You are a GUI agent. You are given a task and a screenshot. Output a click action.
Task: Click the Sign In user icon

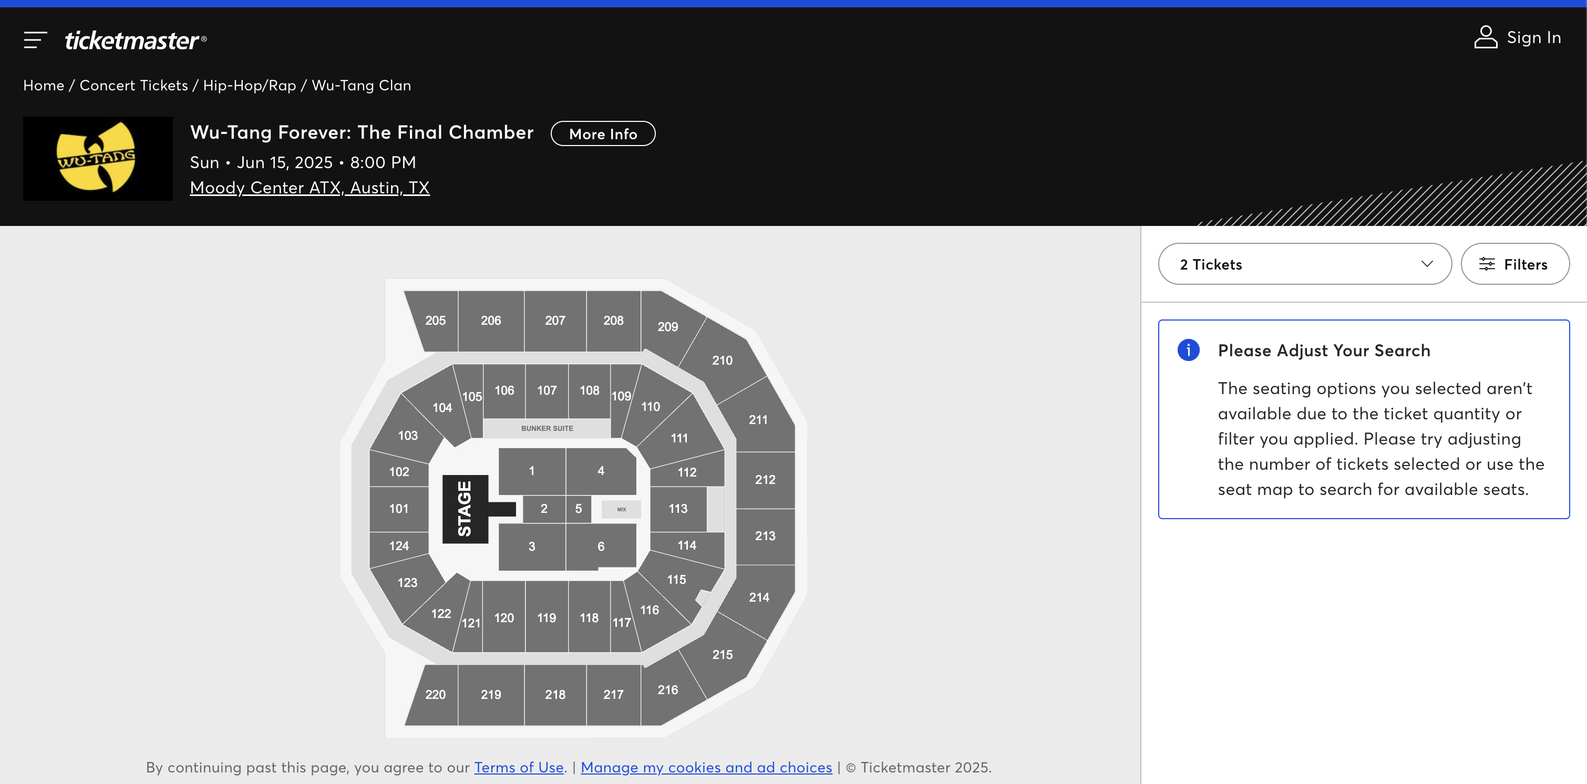pos(1485,37)
